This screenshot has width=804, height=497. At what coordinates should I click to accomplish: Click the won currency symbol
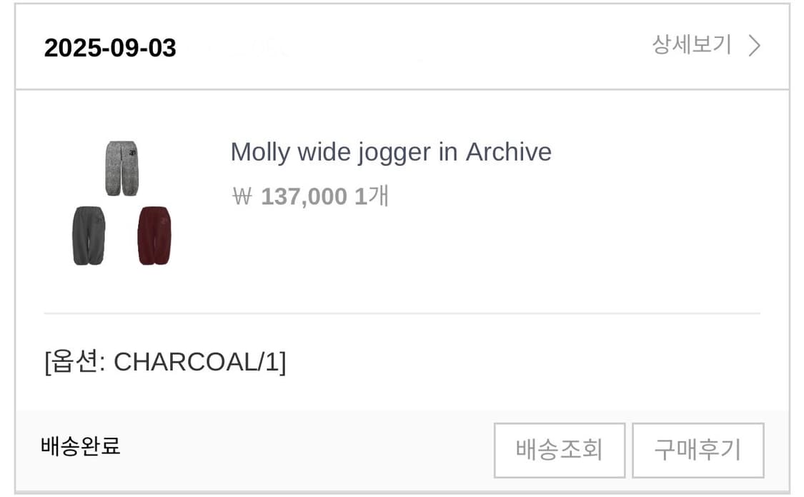(x=242, y=197)
